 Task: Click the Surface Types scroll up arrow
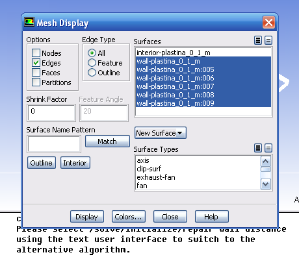pyautogui.click(x=266, y=161)
